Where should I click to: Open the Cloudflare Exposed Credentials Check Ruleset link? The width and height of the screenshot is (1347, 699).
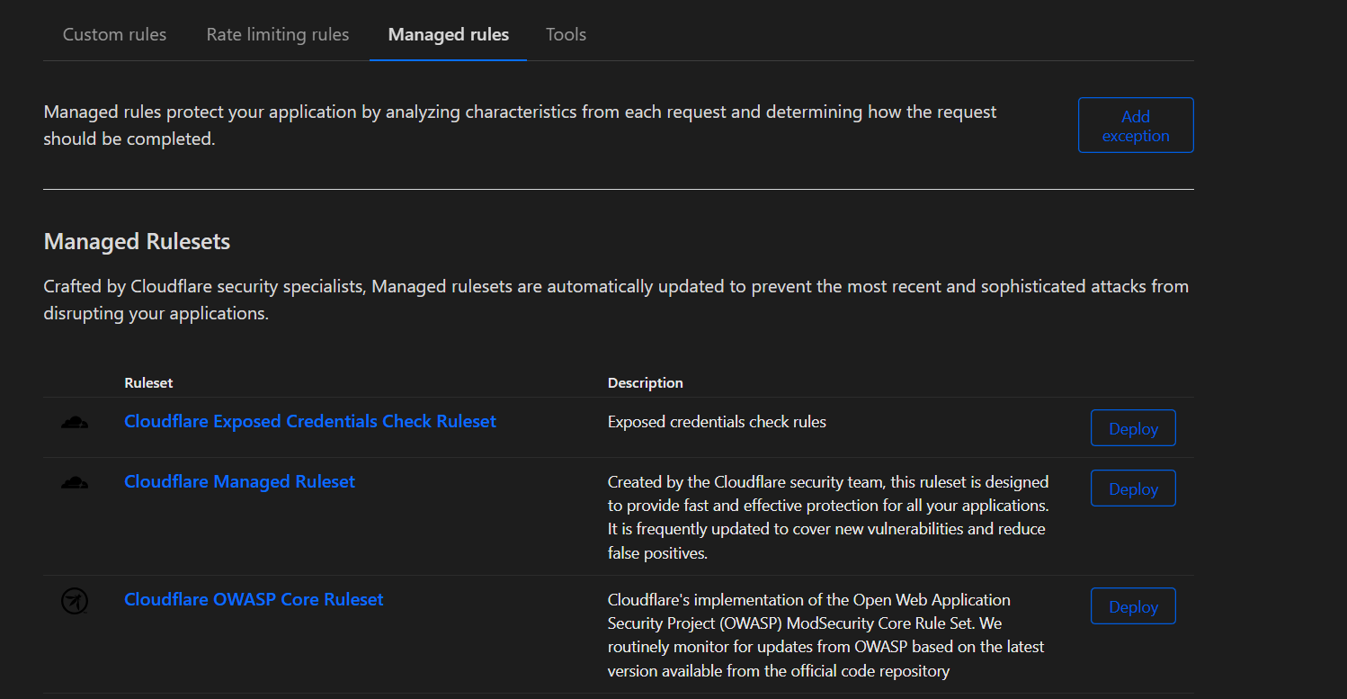point(310,421)
